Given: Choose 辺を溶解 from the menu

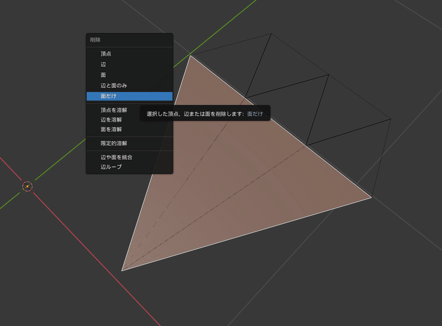Looking at the screenshot, I should click(129, 120).
